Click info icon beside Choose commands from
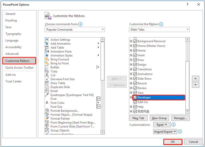 click(x=80, y=24)
